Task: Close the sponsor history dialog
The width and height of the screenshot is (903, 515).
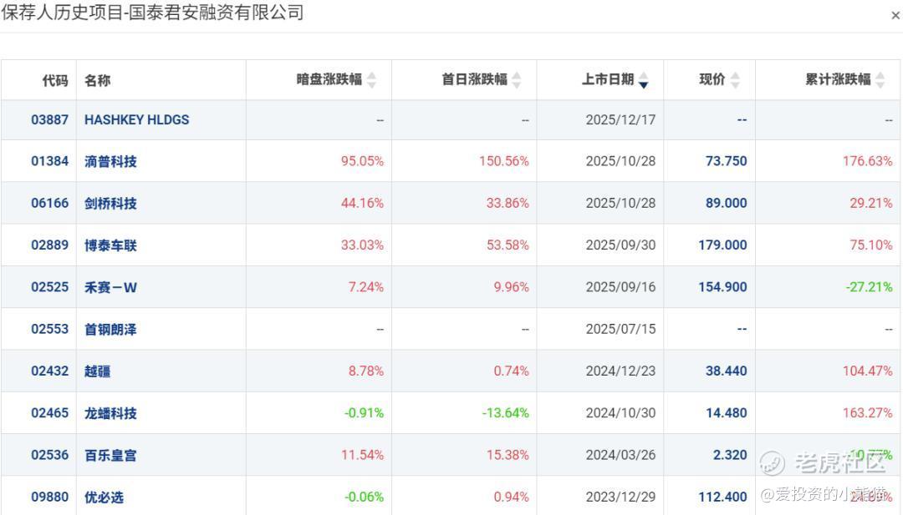Action: pyautogui.click(x=895, y=16)
